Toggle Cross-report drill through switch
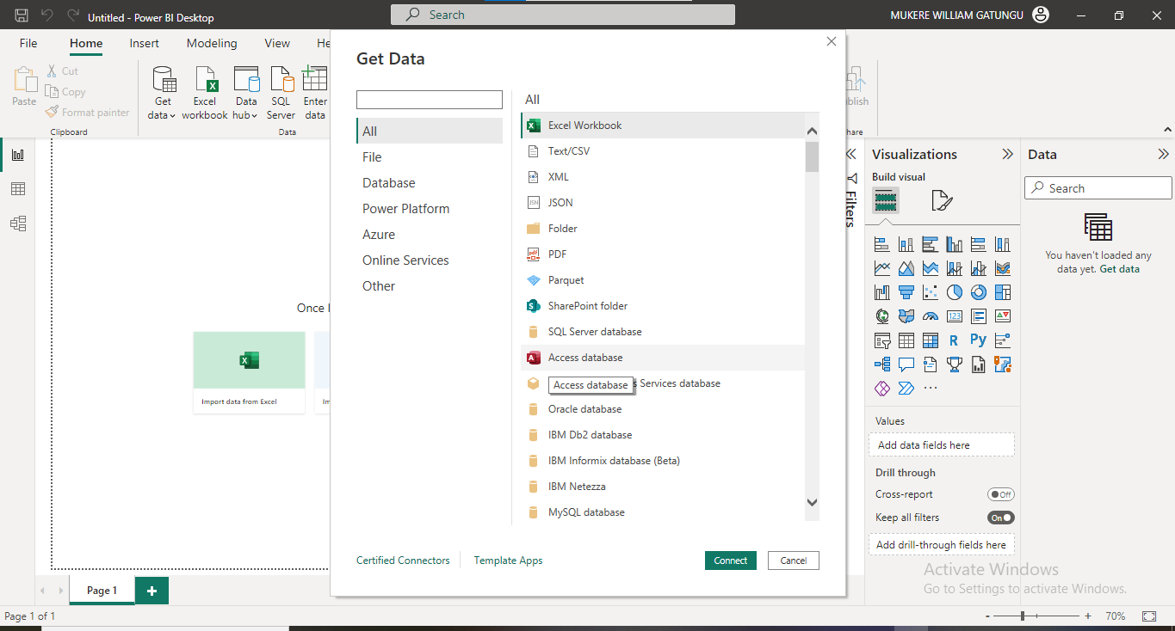 (x=1001, y=494)
